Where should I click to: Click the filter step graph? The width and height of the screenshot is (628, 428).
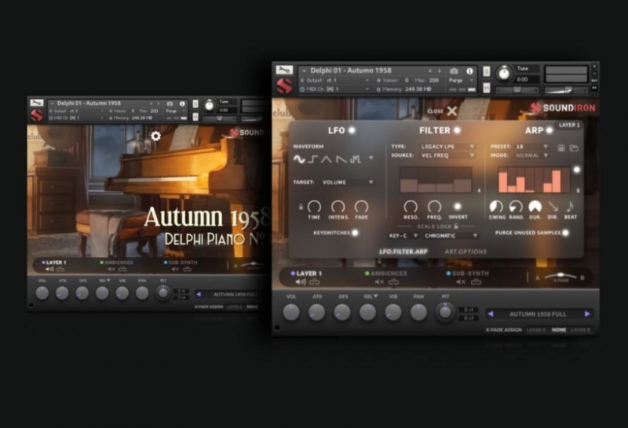436,180
